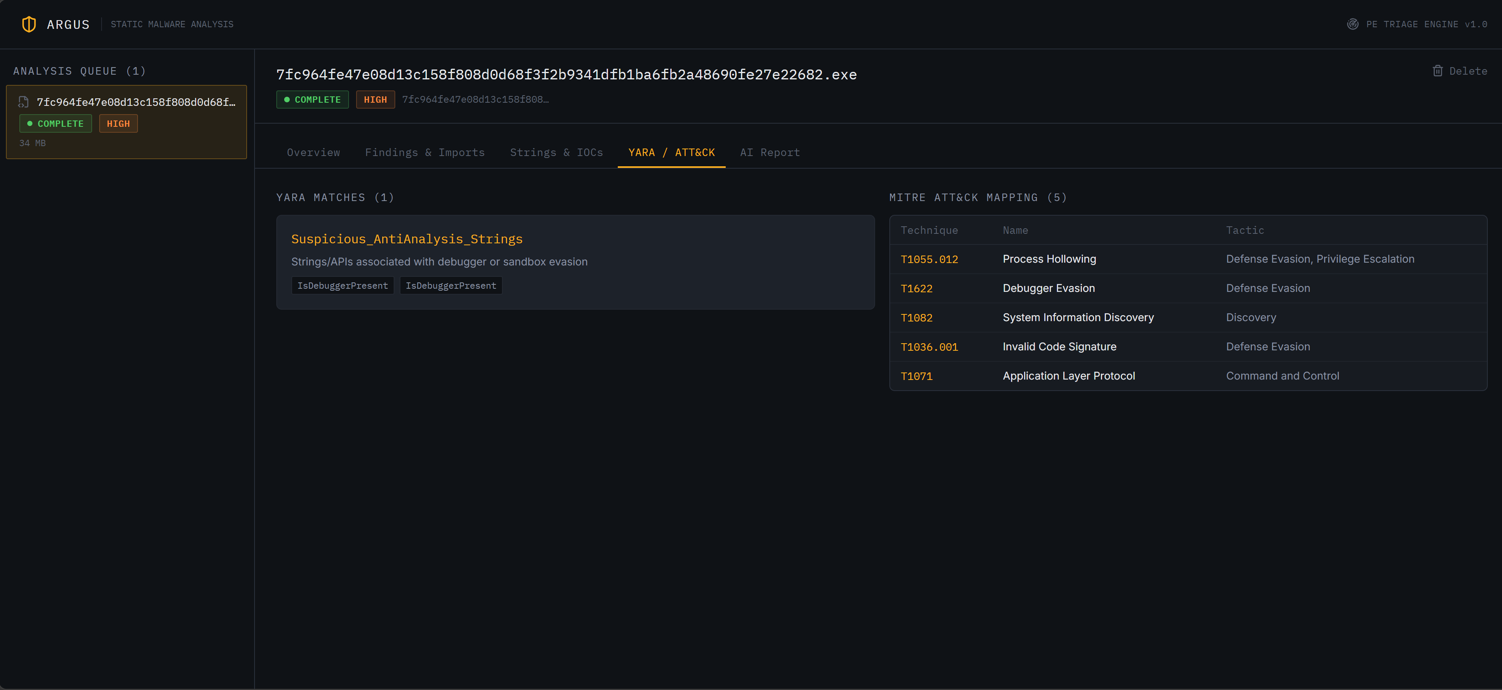Screen dimensions: 1502x690
Task: Open the Strings & IOCs tab
Action: coord(556,152)
